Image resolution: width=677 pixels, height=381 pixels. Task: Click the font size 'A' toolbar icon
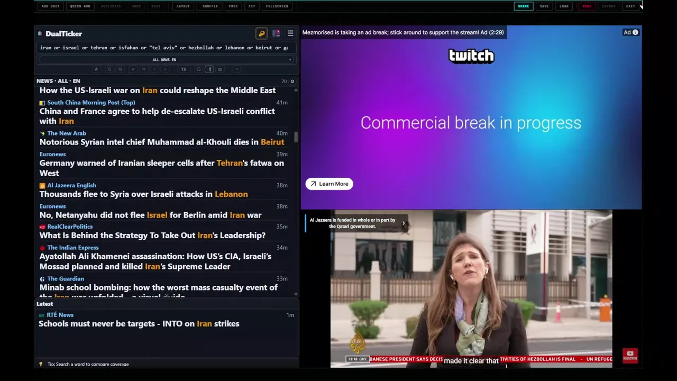pos(96,69)
